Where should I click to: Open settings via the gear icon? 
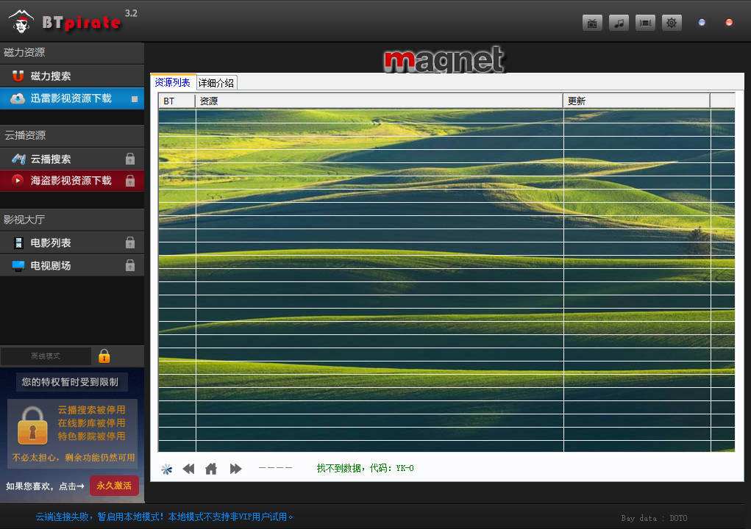[x=671, y=23]
